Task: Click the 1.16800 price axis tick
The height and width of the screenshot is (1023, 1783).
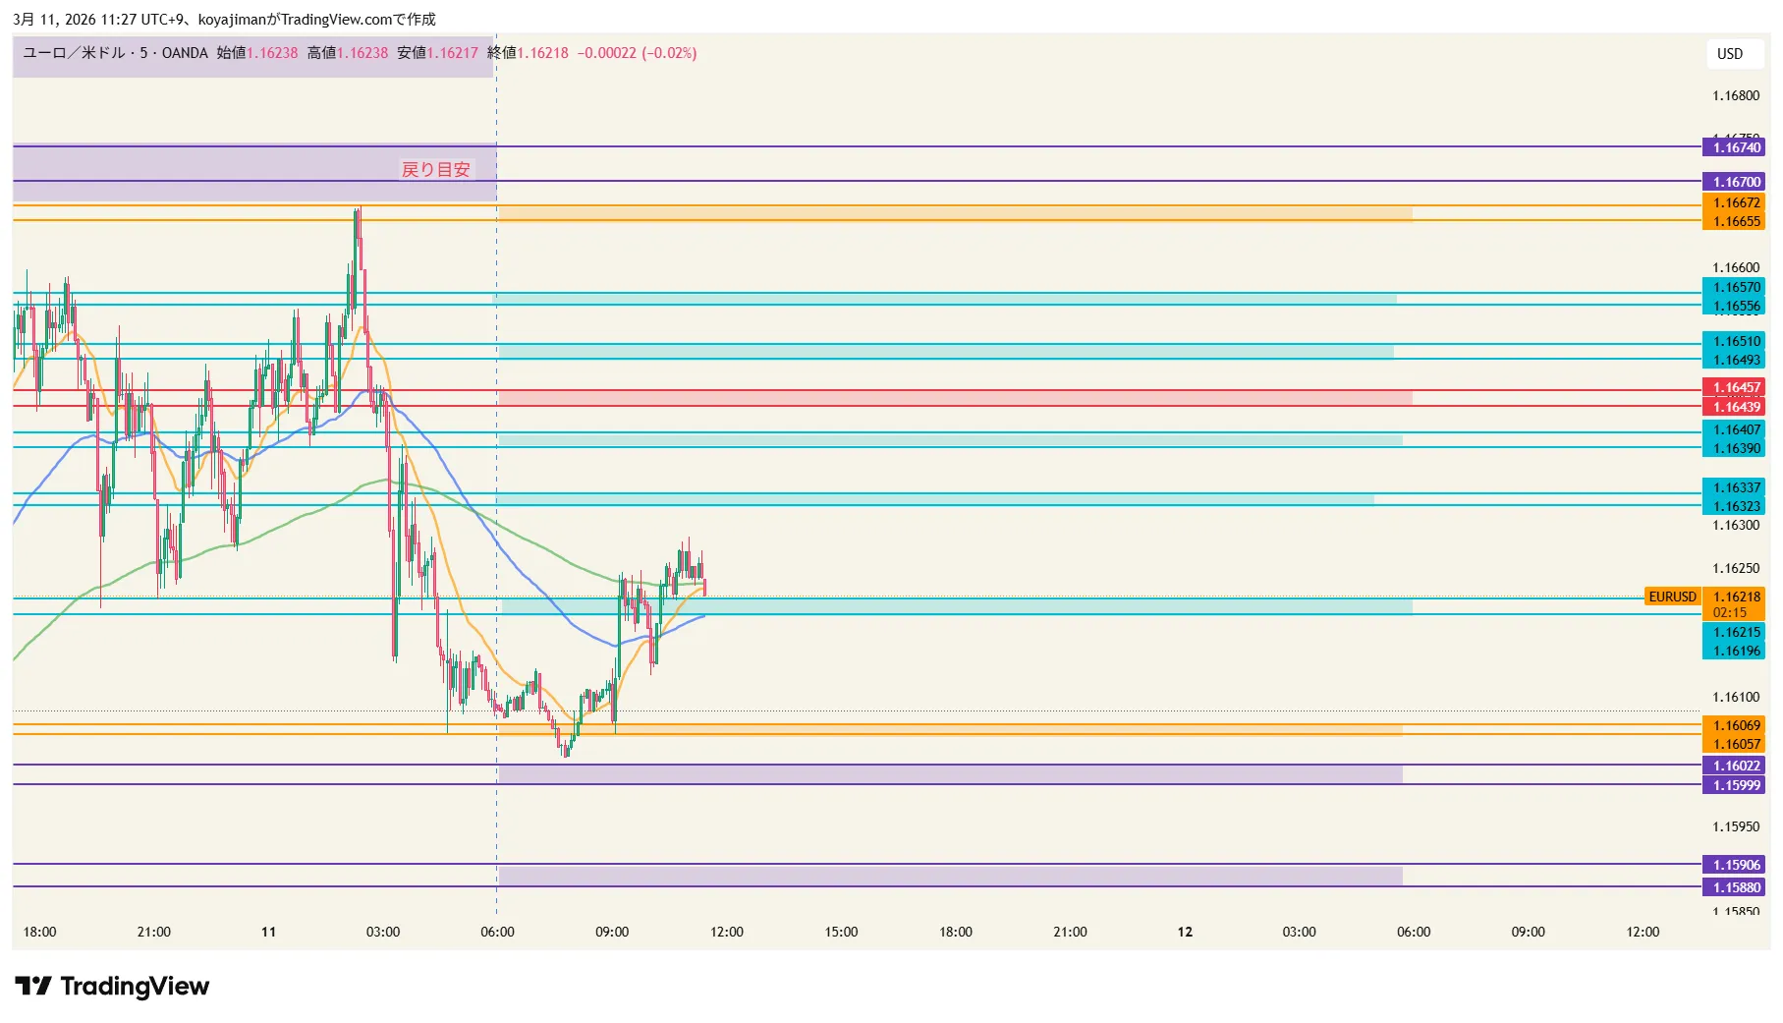Action: pos(1736,95)
